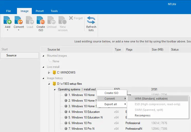
Task: Click the 12846 | 7386 size value
Action: (159, 129)
